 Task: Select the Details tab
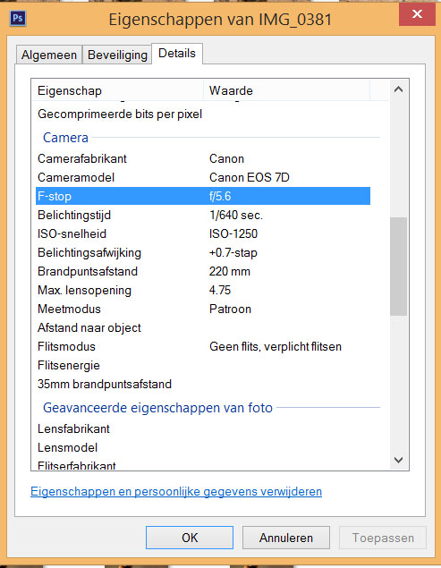[177, 54]
